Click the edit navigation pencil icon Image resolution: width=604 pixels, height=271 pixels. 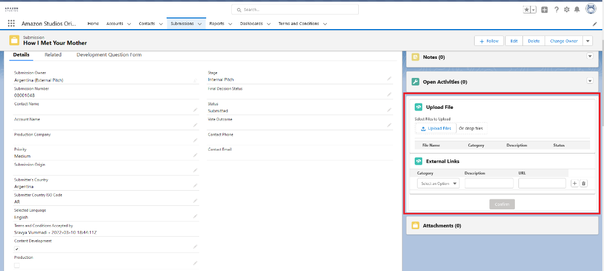coord(595,24)
